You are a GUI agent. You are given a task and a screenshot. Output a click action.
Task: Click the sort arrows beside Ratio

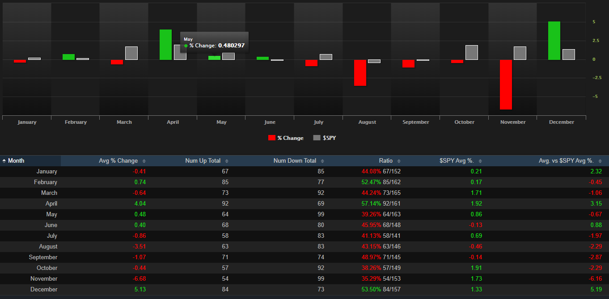pos(399,161)
